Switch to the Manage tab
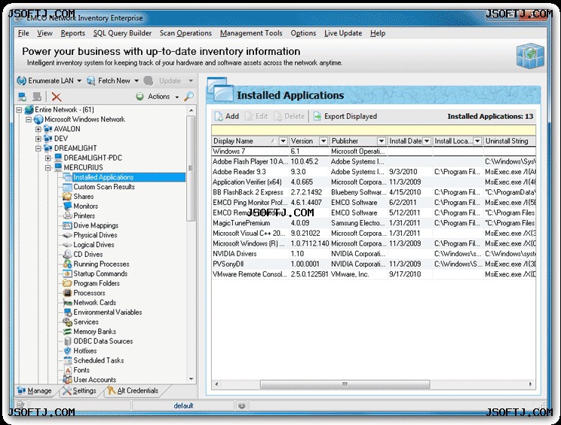This screenshot has height=425, width=561. tap(35, 390)
